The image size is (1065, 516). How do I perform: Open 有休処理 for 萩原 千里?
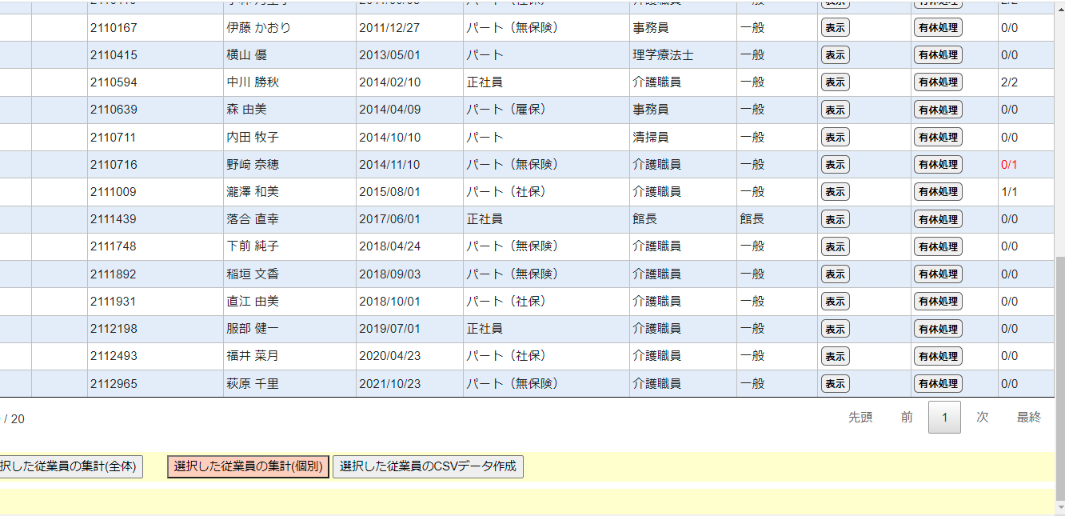(x=937, y=384)
